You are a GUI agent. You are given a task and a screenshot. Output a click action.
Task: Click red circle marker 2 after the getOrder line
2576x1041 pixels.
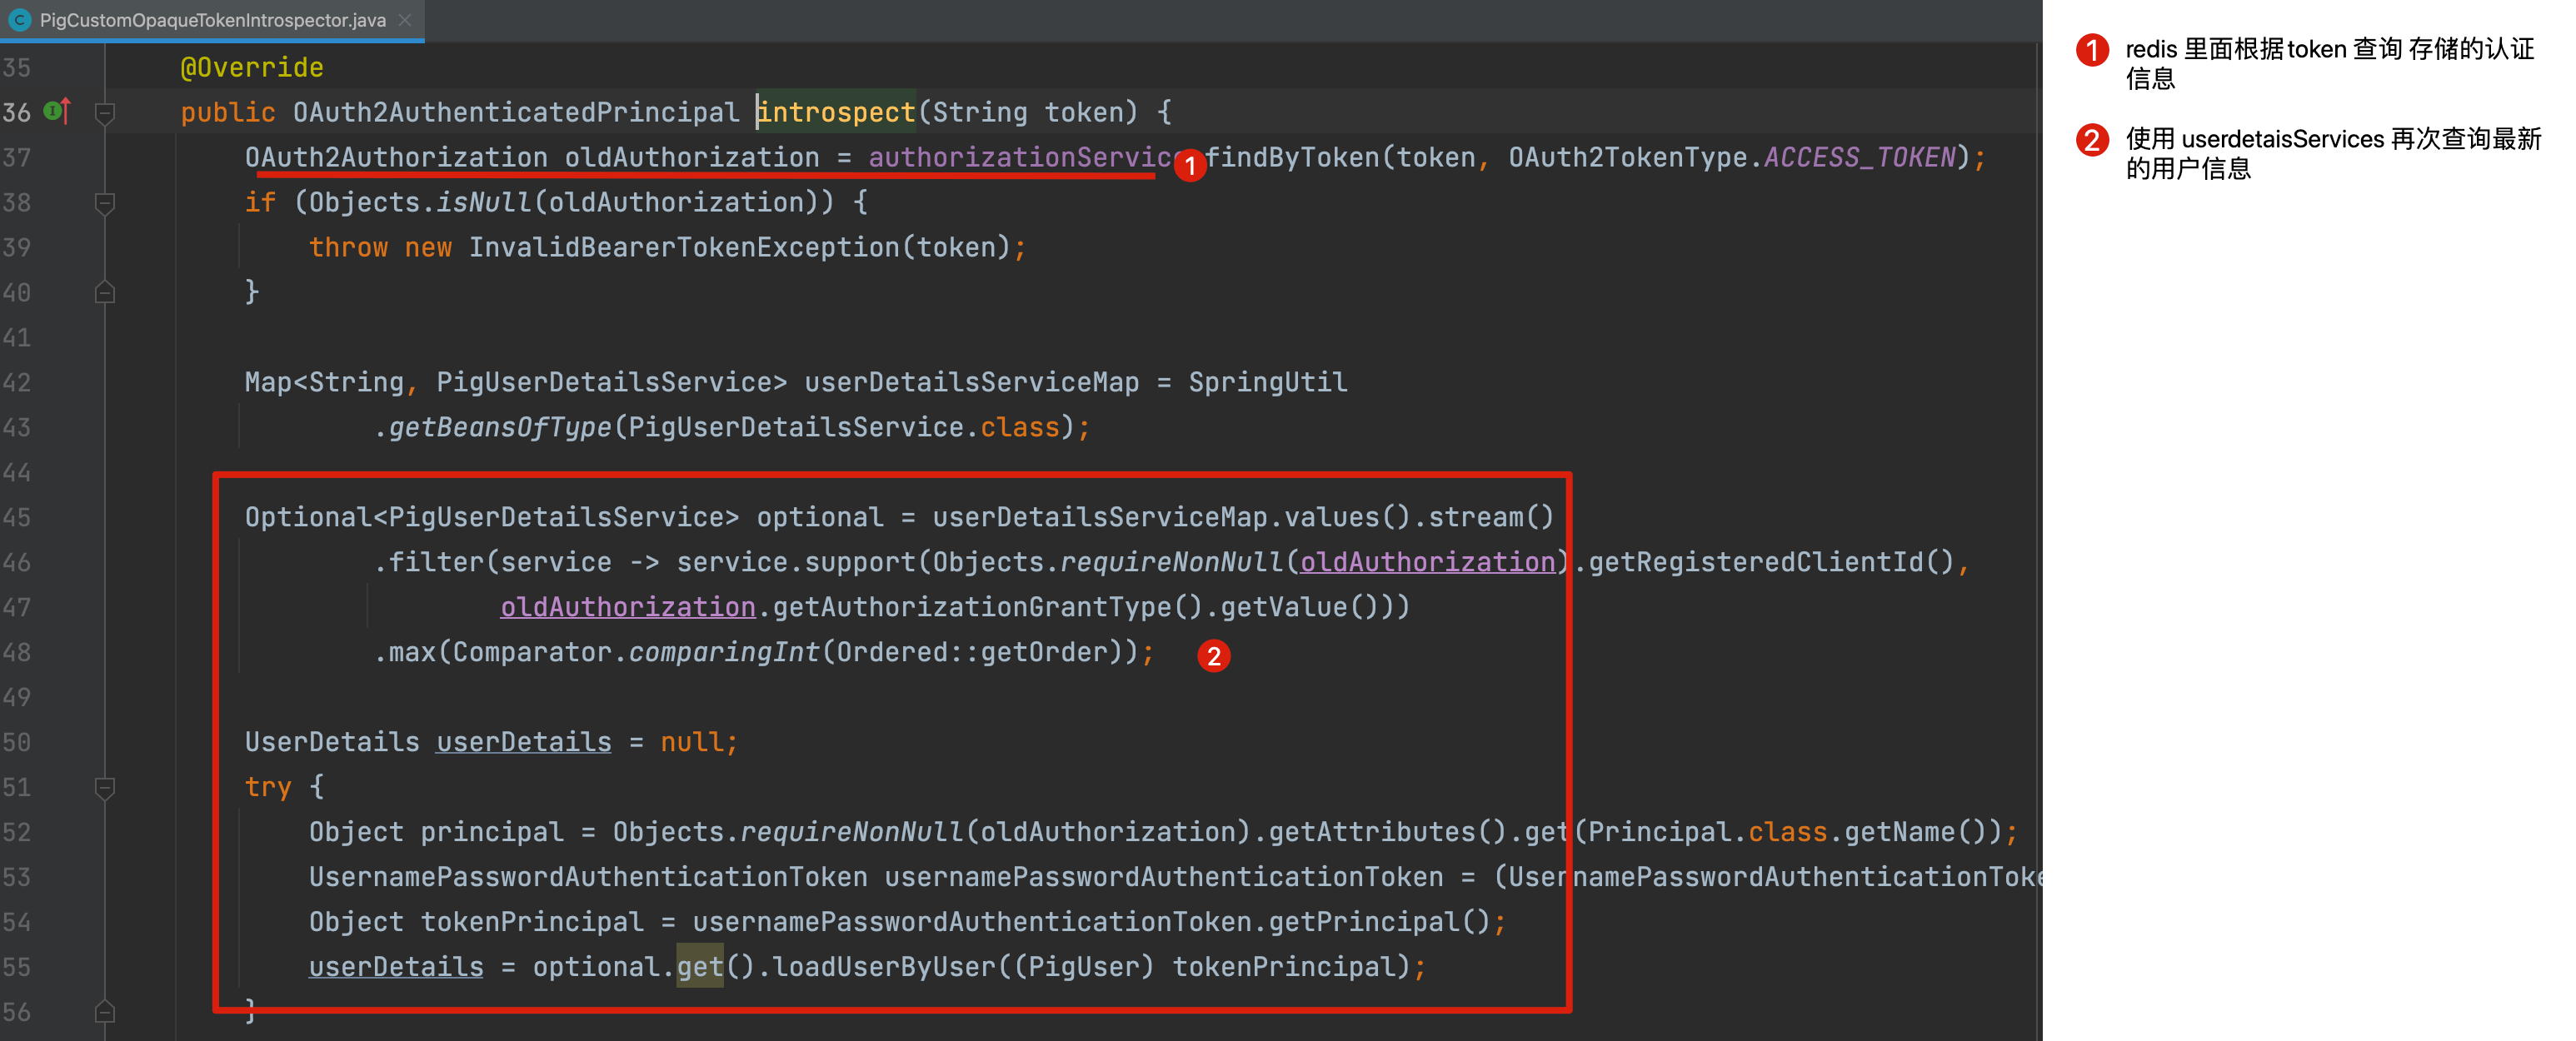1213,656
